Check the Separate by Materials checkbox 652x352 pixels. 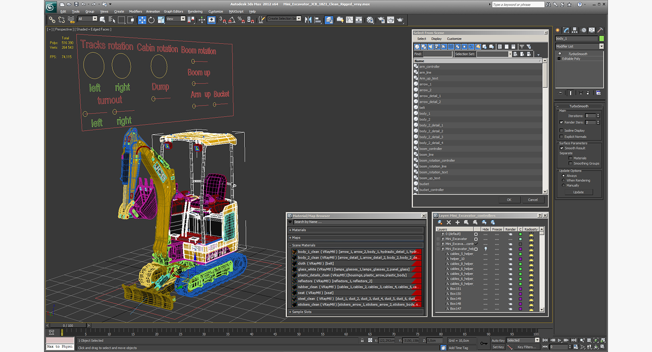coord(570,158)
